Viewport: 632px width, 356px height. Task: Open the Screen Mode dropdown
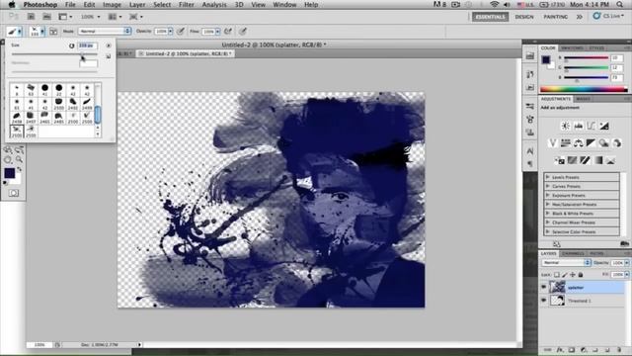(136, 17)
